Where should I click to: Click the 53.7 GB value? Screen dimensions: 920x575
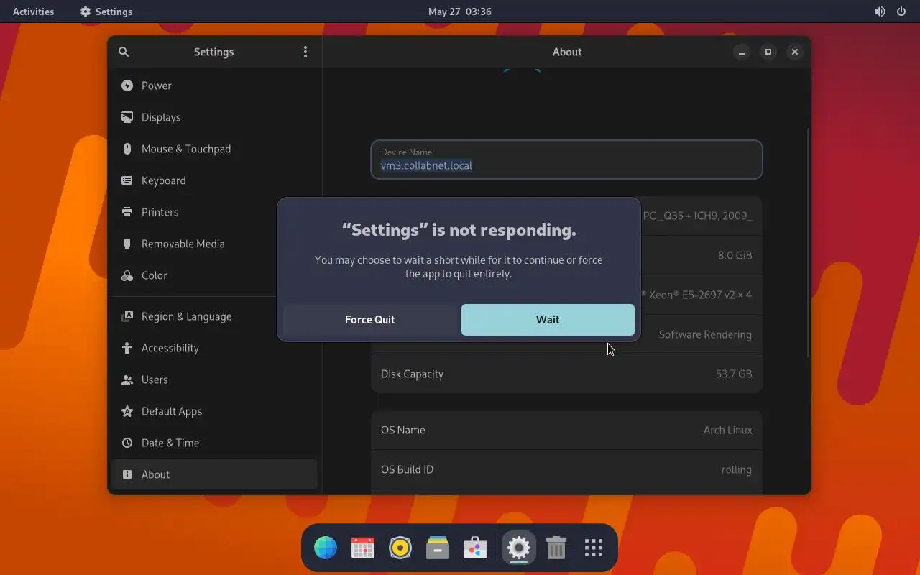point(734,374)
